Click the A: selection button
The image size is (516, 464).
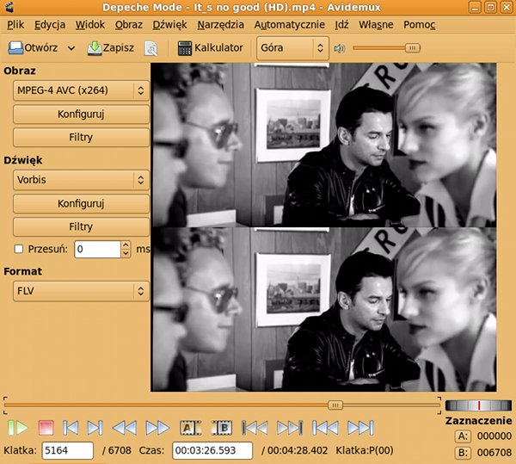click(x=463, y=436)
